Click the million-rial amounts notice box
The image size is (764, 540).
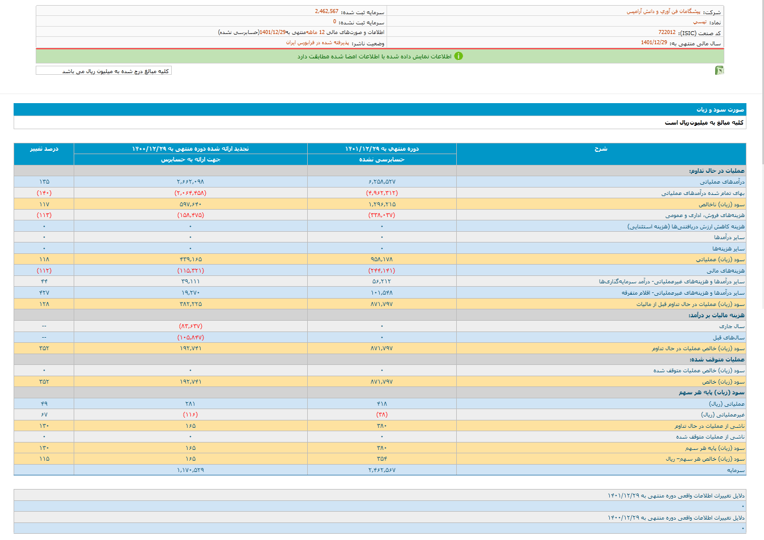pos(104,71)
